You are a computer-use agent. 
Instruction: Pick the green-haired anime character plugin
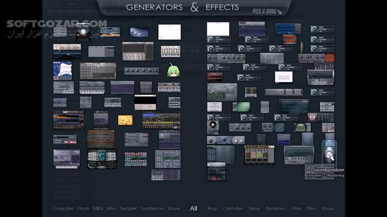point(172,70)
